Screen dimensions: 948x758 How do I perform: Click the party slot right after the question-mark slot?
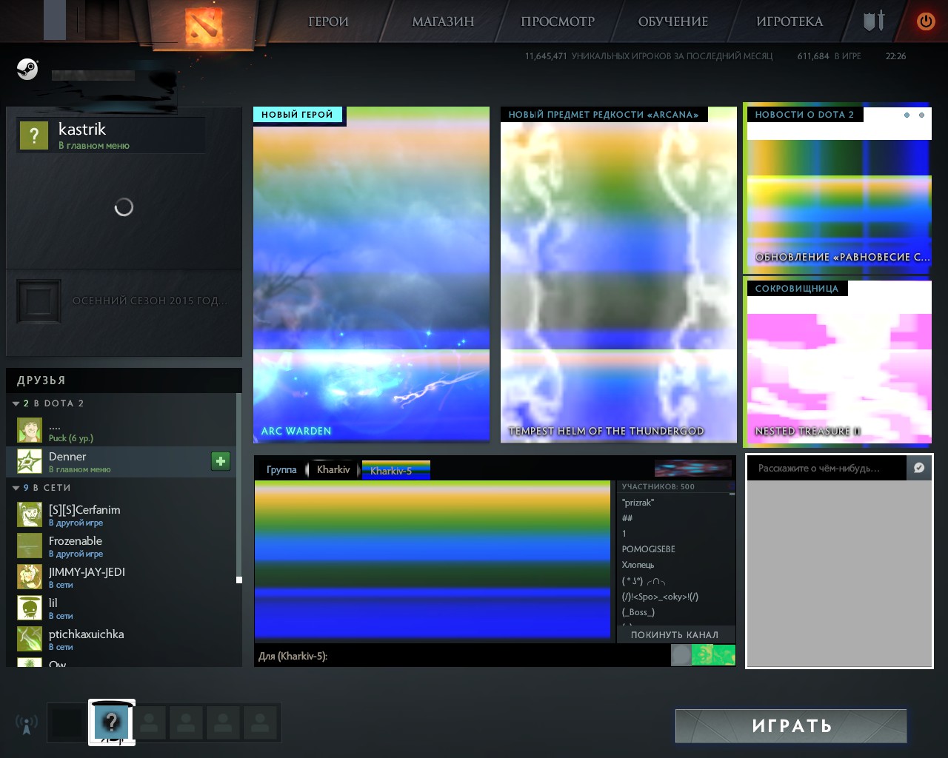(x=149, y=723)
